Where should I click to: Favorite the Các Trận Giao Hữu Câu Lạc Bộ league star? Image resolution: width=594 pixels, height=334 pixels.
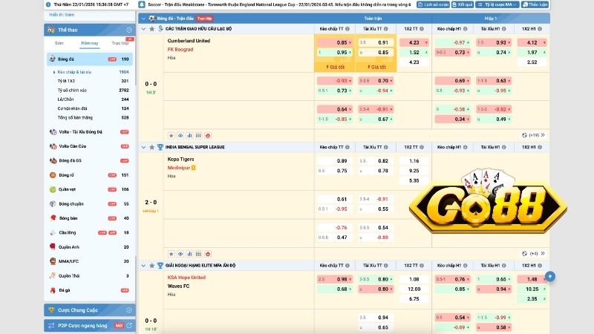pyautogui.click(x=152, y=29)
